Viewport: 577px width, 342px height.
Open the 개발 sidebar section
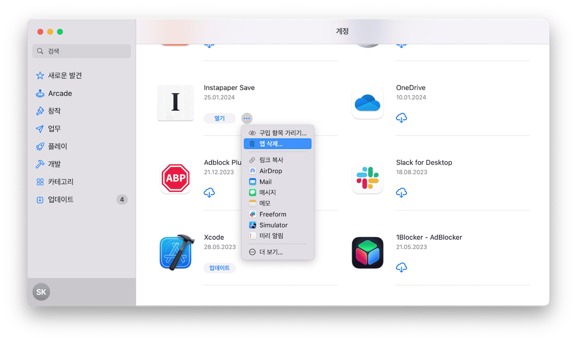(54, 164)
